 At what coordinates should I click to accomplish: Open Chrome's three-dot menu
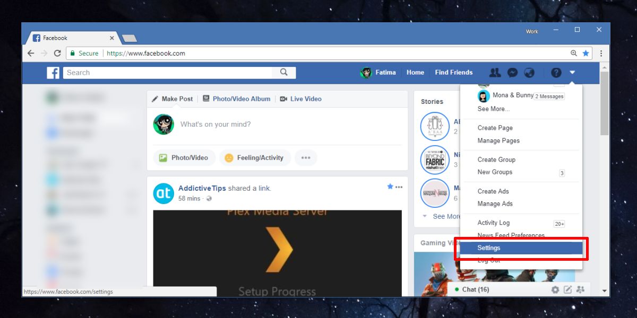[601, 53]
